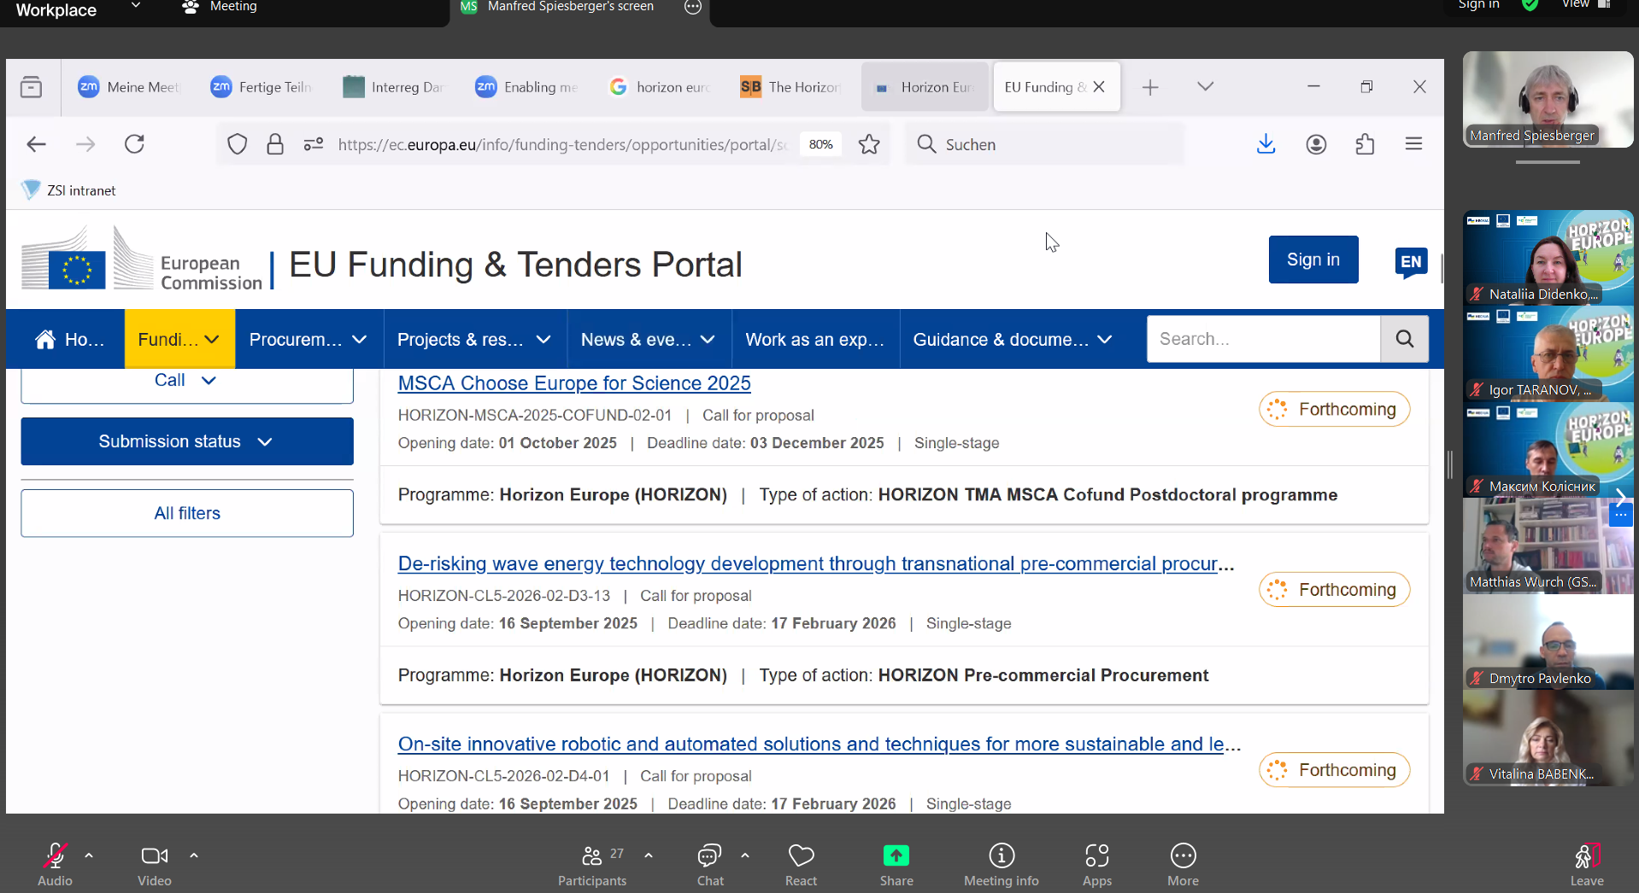The height and width of the screenshot is (893, 1639).
Task: Toggle camera with the Video button
Action: pyautogui.click(x=154, y=856)
